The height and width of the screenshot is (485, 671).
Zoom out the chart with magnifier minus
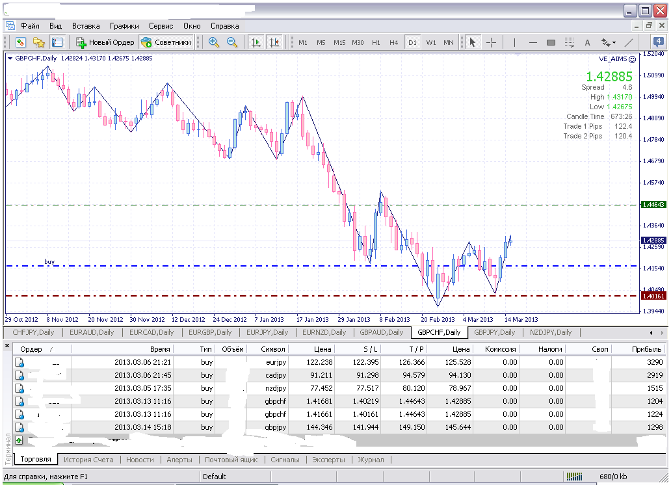click(x=232, y=42)
